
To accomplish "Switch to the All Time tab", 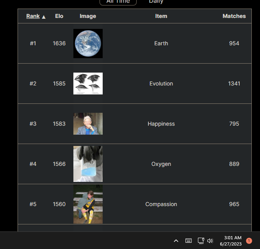I will point(118,2).
